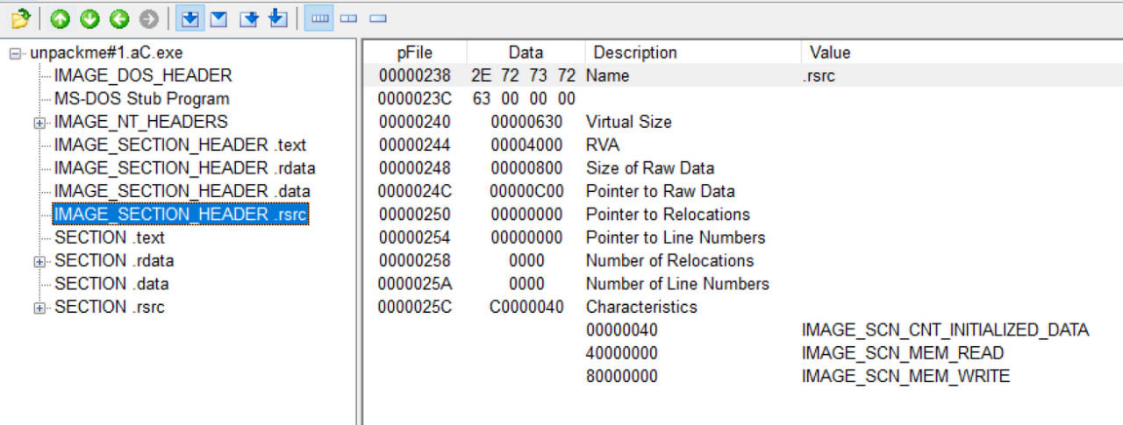The image size is (1123, 425).
Task: Select the blue down-triangle view icon
Action: (x=219, y=18)
